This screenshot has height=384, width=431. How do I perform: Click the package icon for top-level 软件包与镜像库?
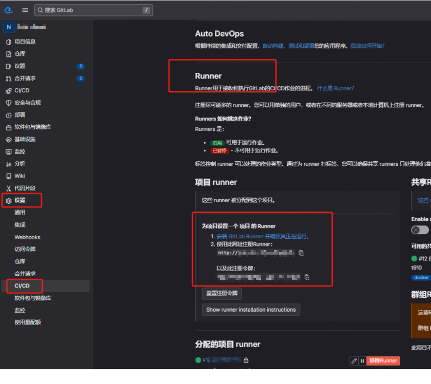point(9,127)
